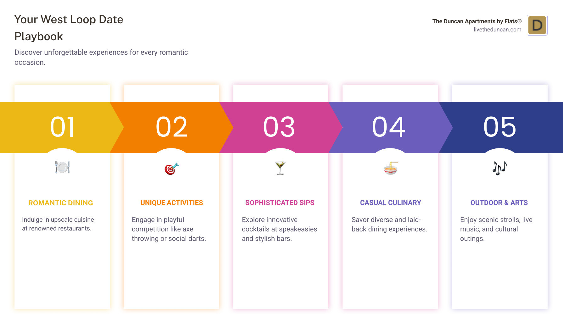Click the Unique Activities heading
Screen dimensions: 563x322
pyautogui.click(x=172, y=203)
